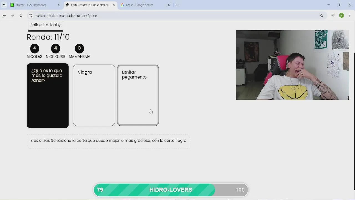Click the HIDRO-LOVERS progress bar
The height and width of the screenshot is (200, 355).
click(171, 190)
